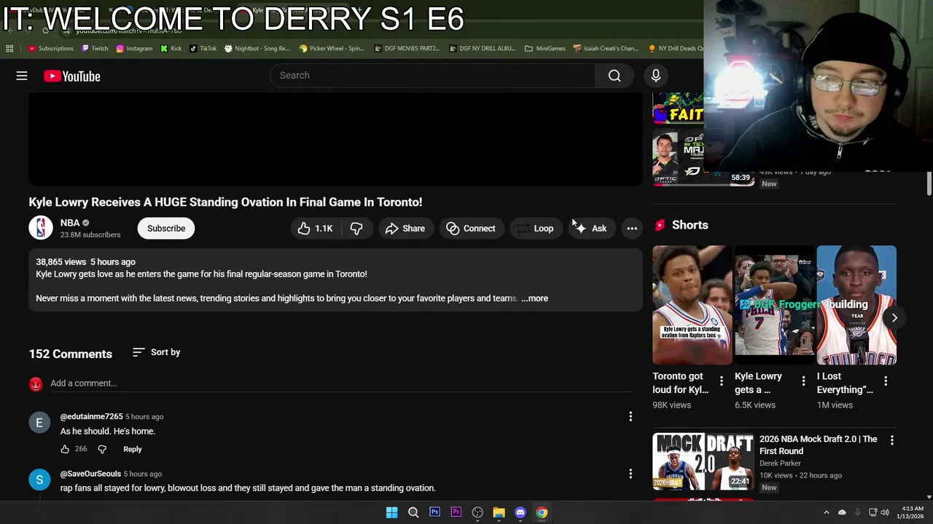Viewport: 933px width, 524px height.
Task: Click the Add a comment field
Action: click(343, 383)
